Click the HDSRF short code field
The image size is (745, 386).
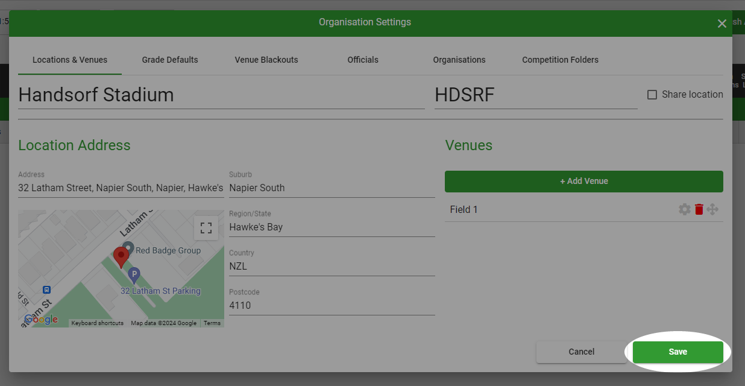coord(536,95)
